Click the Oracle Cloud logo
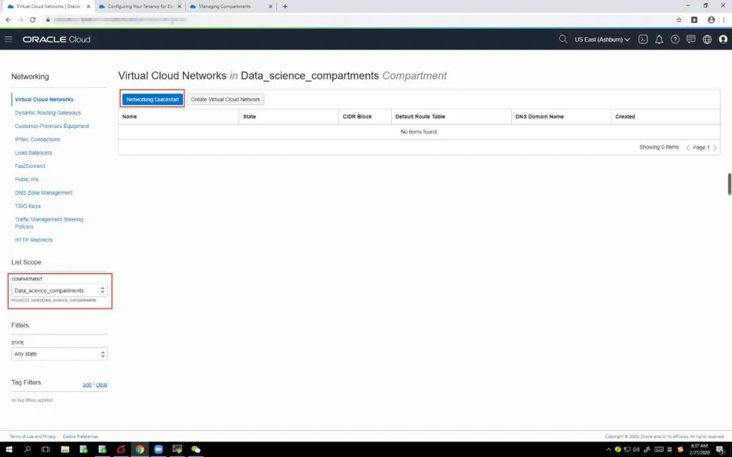This screenshot has height=457, width=732. 56,39
